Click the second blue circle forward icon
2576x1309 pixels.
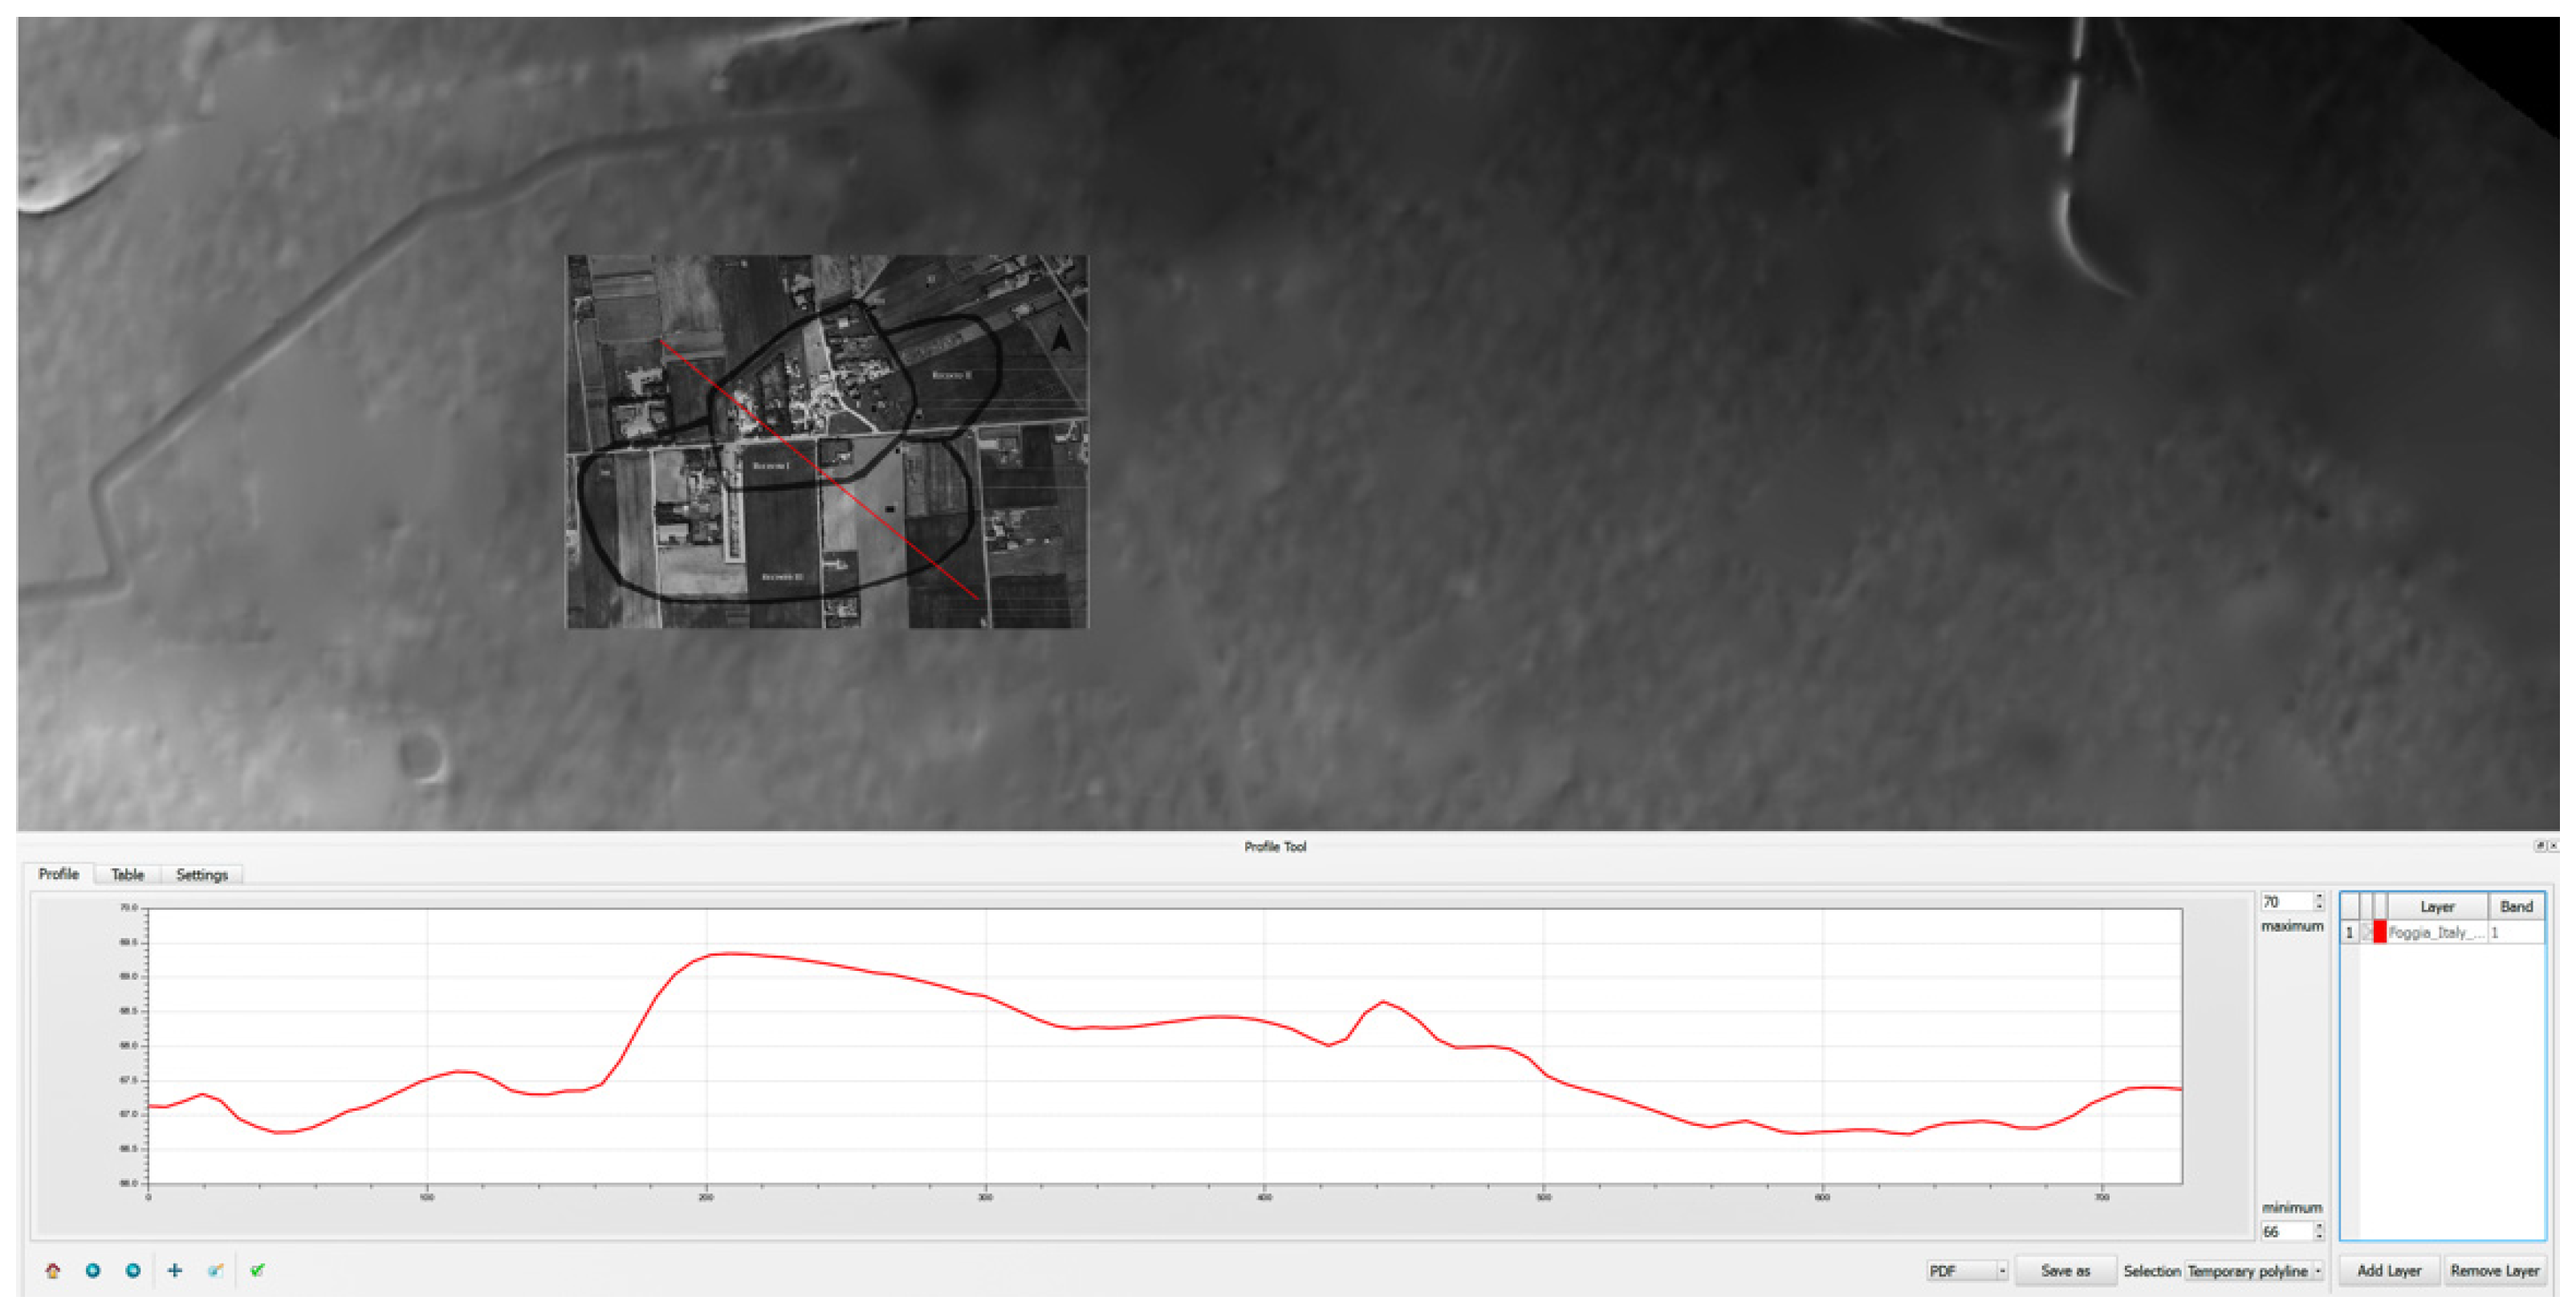coord(133,1270)
